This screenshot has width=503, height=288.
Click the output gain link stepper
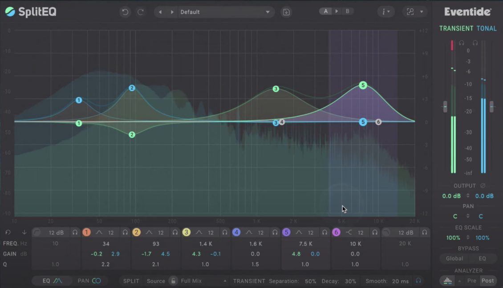pos(468,195)
